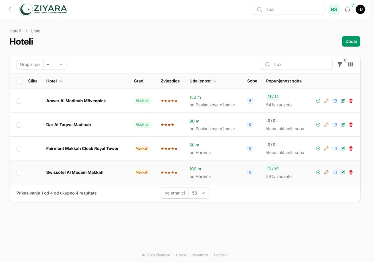Open the Swissôtel Al Maqam Makkah hotel name

coord(75,173)
